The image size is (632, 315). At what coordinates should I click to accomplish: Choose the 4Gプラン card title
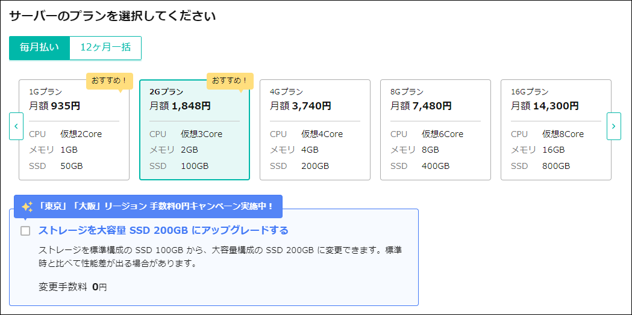tap(286, 92)
